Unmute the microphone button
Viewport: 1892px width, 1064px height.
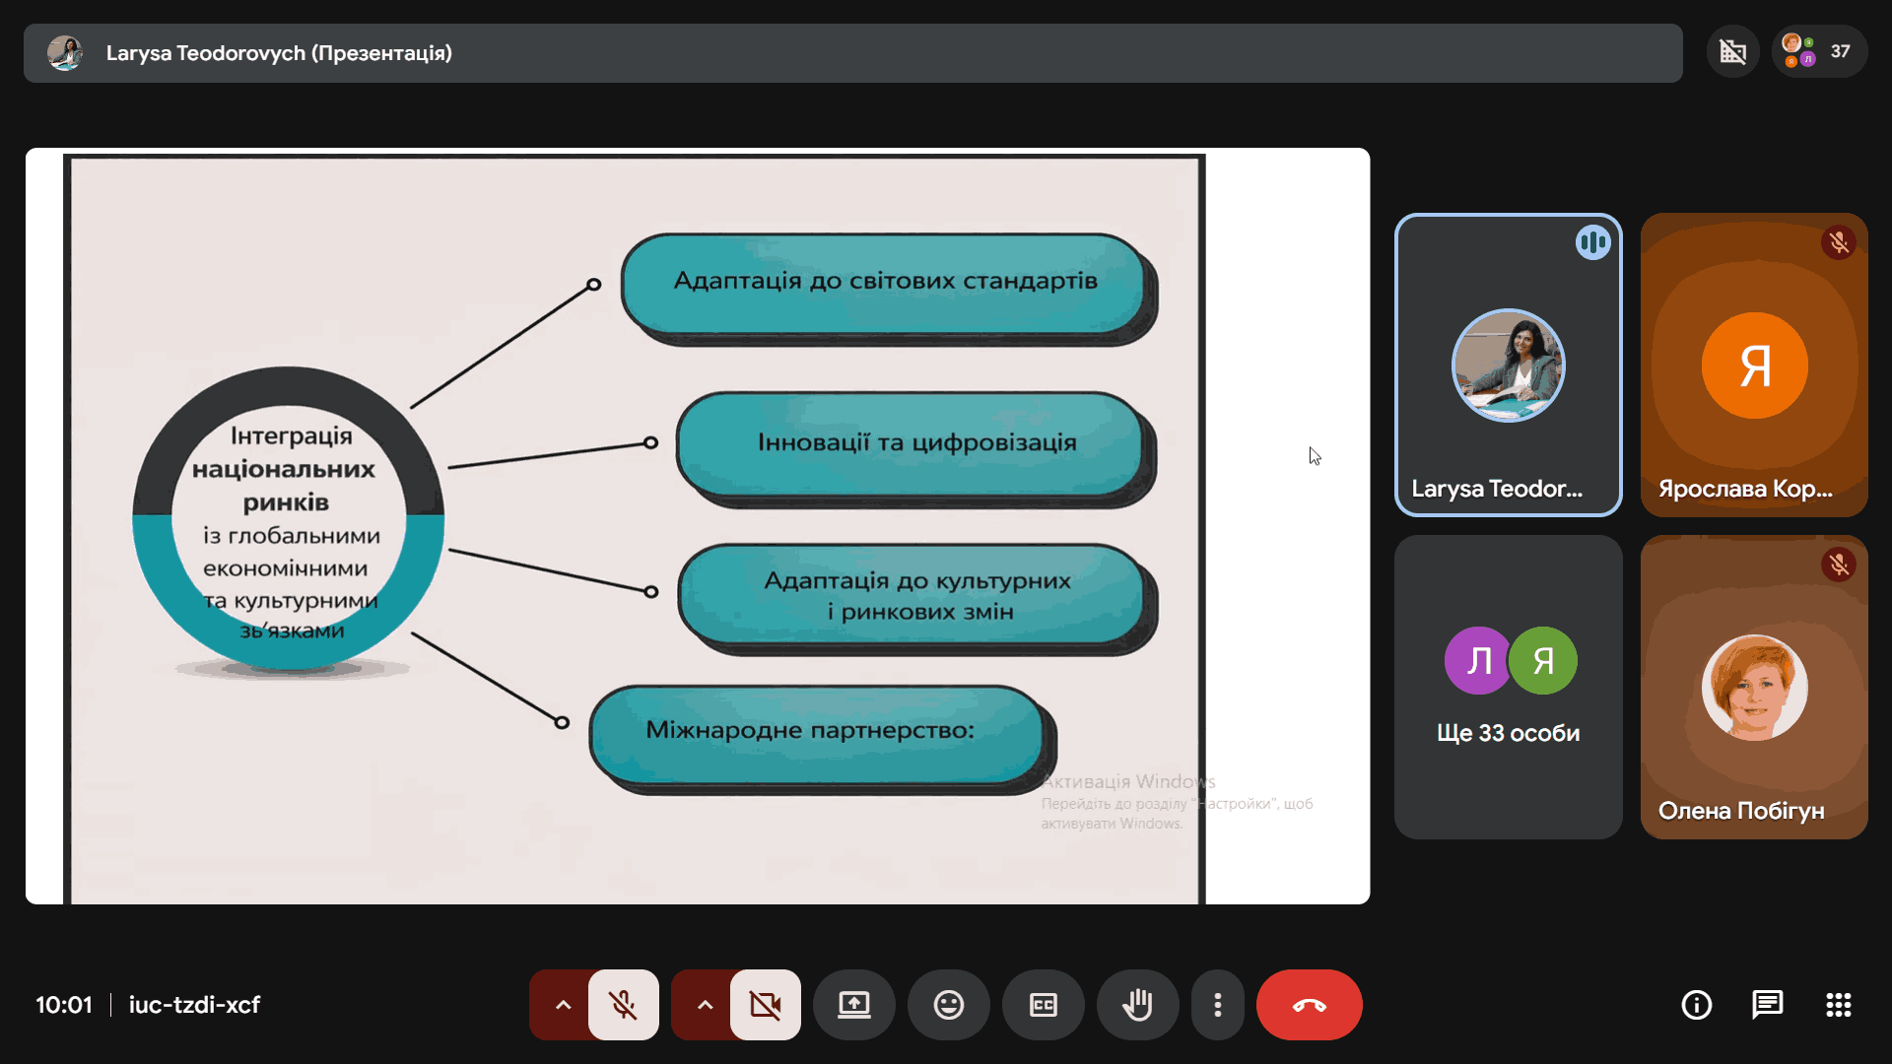[623, 1005]
